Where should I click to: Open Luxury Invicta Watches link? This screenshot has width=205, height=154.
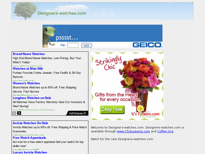pos(30,152)
